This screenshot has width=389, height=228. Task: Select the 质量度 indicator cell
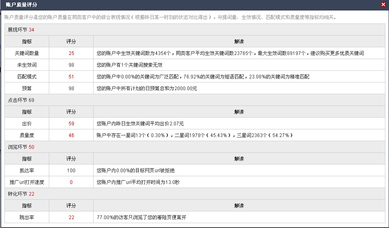point(27,135)
